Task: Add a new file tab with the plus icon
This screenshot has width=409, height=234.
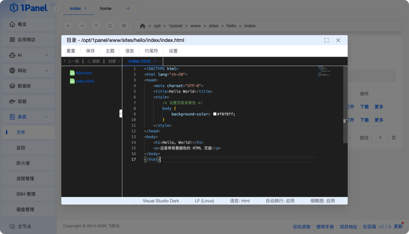Action: point(128,8)
